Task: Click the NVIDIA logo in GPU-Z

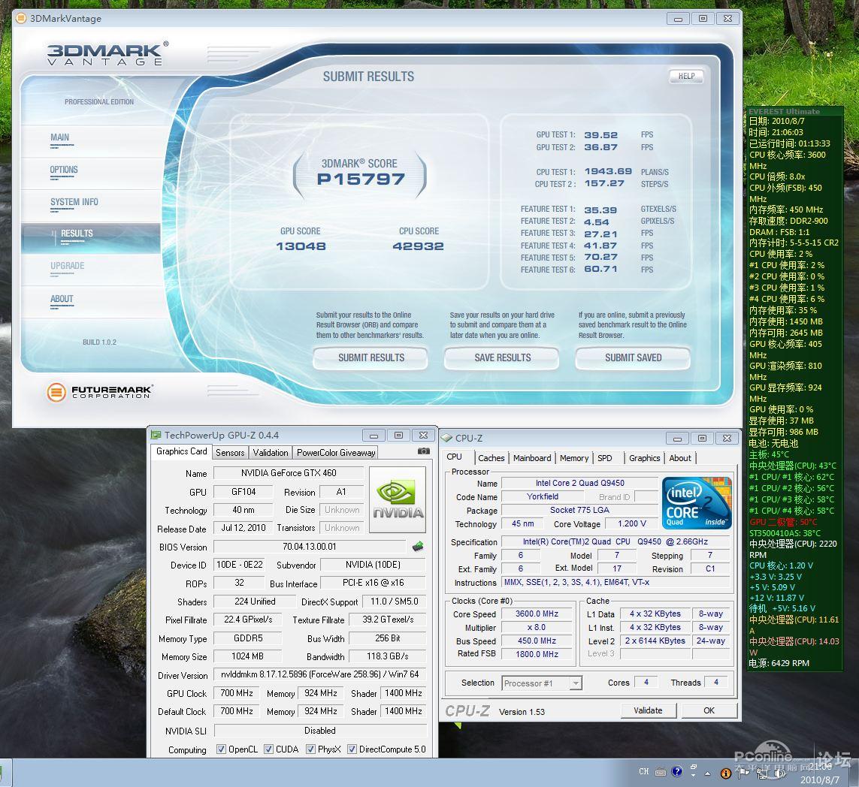Action: click(398, 499)
